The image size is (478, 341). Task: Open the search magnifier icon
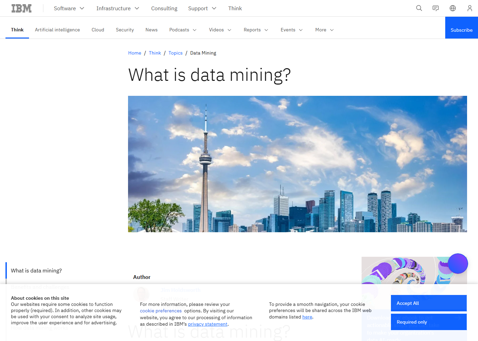click(x=419, y=8)
